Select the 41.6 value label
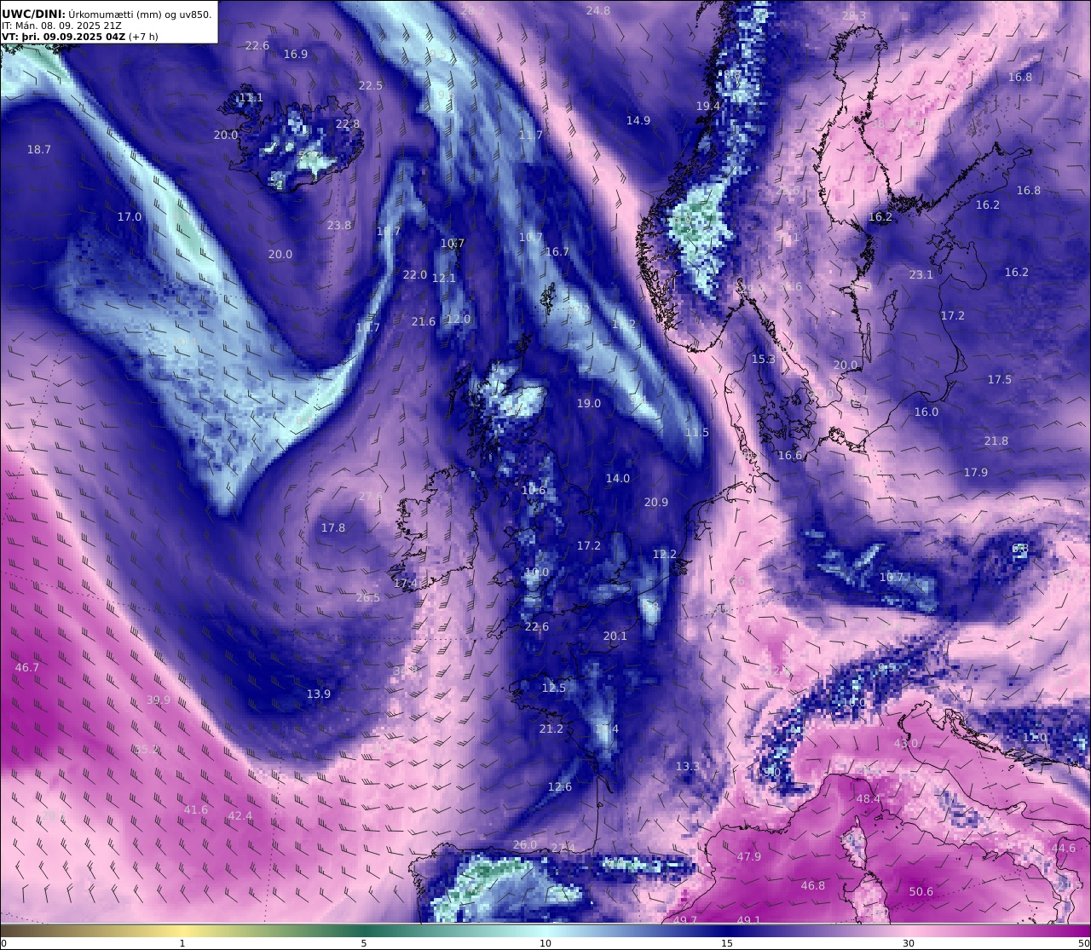This screenshot has height=950, width=1091. 196,809
